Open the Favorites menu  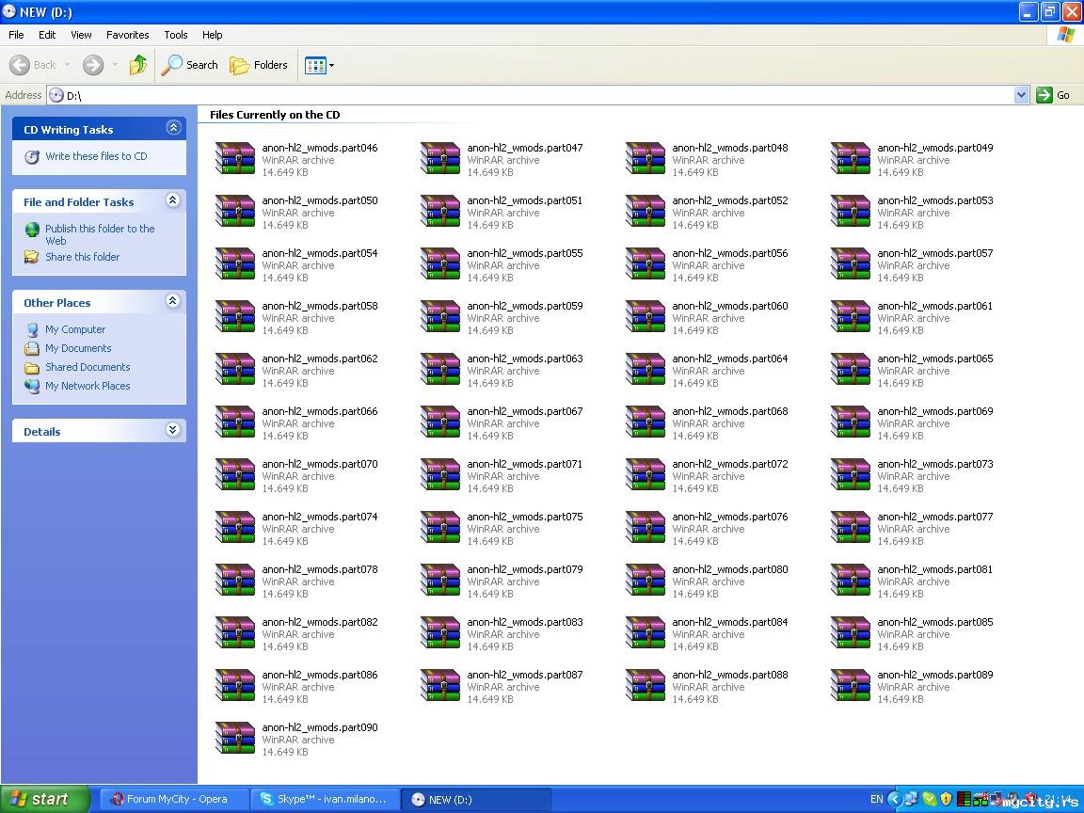[x=127, y=35]
